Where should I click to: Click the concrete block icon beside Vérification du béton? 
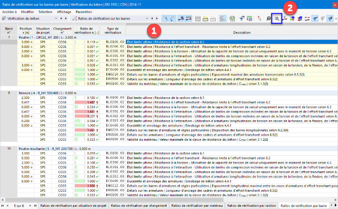[4, 19]
